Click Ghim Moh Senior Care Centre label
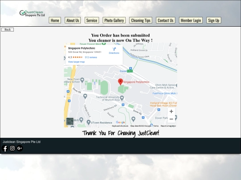This screenshot has width=241, height=180. click(163, 86)
